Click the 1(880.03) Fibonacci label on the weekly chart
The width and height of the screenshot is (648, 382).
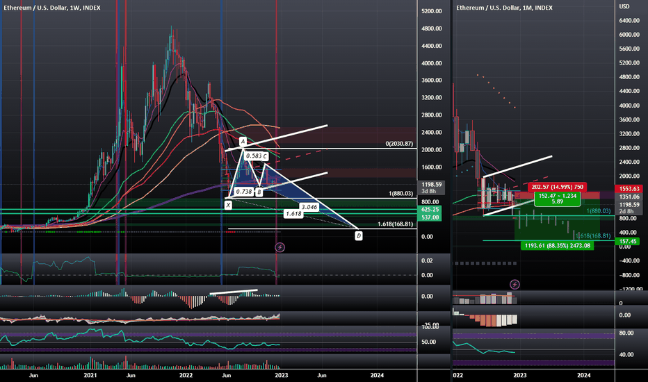pyautogui.click(x=401, y=193)
